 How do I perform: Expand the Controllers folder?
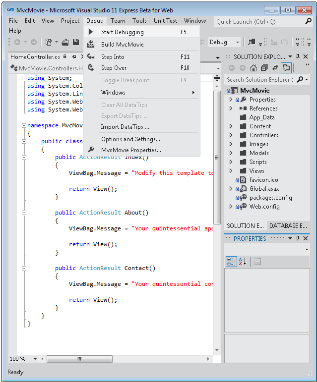point(231,135)
